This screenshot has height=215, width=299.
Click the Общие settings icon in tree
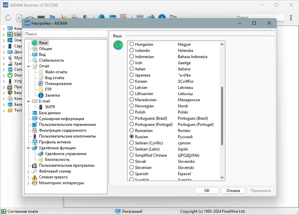pyautogui.click(x=34, y=49)
